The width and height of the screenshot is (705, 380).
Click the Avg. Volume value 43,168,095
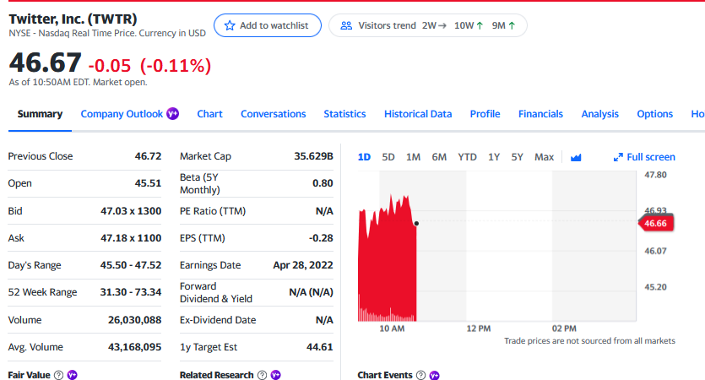tap(134, 347)
